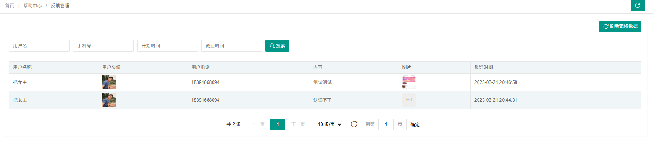Open second row user avatar image
The height and width of the screenshot is (154, 653).
point(109,100)
